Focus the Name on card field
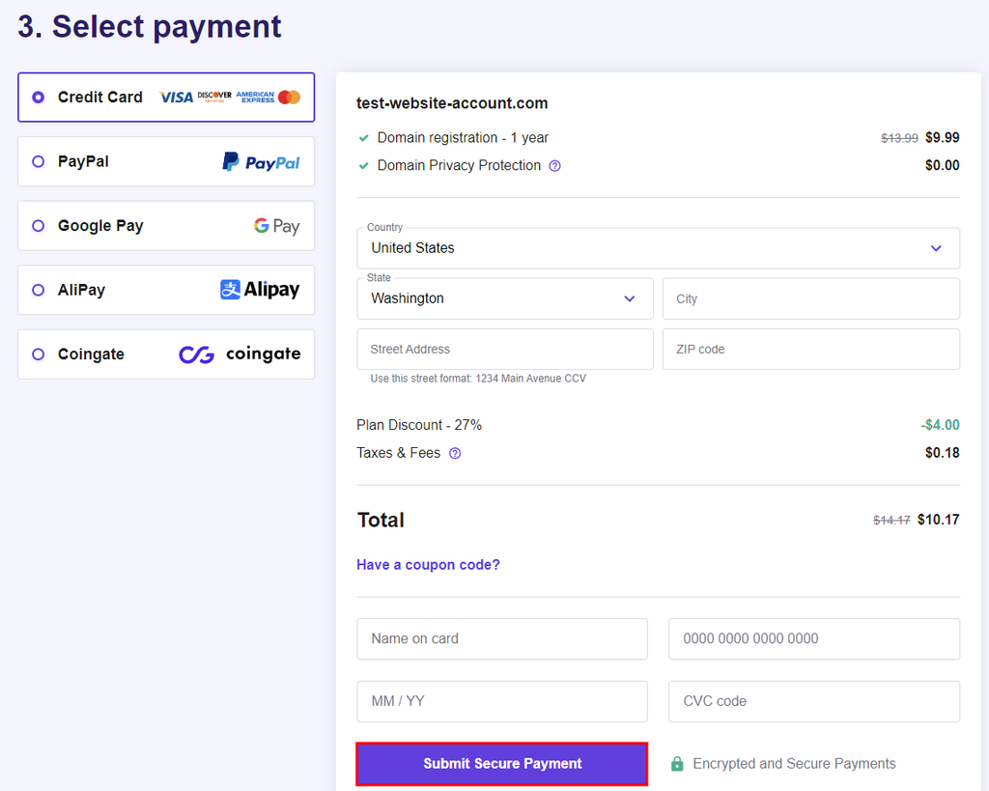This screenshot has height=791, width=989. [x=501, y=638]
